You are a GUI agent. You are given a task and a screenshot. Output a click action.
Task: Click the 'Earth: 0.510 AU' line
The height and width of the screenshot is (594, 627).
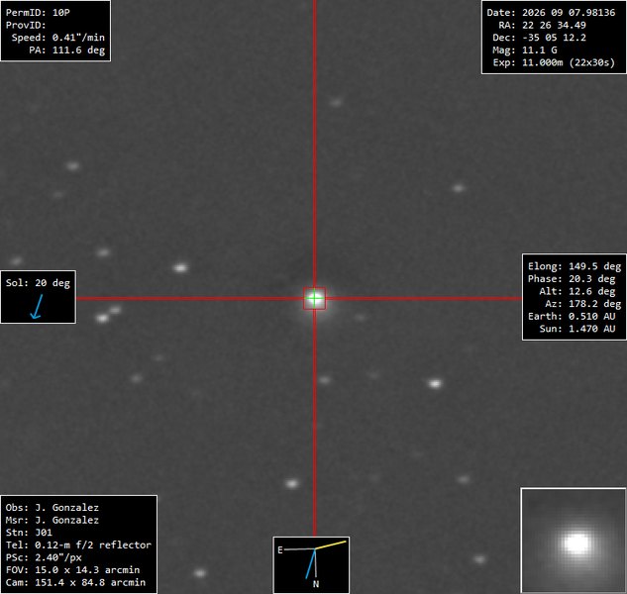(572, 316)
